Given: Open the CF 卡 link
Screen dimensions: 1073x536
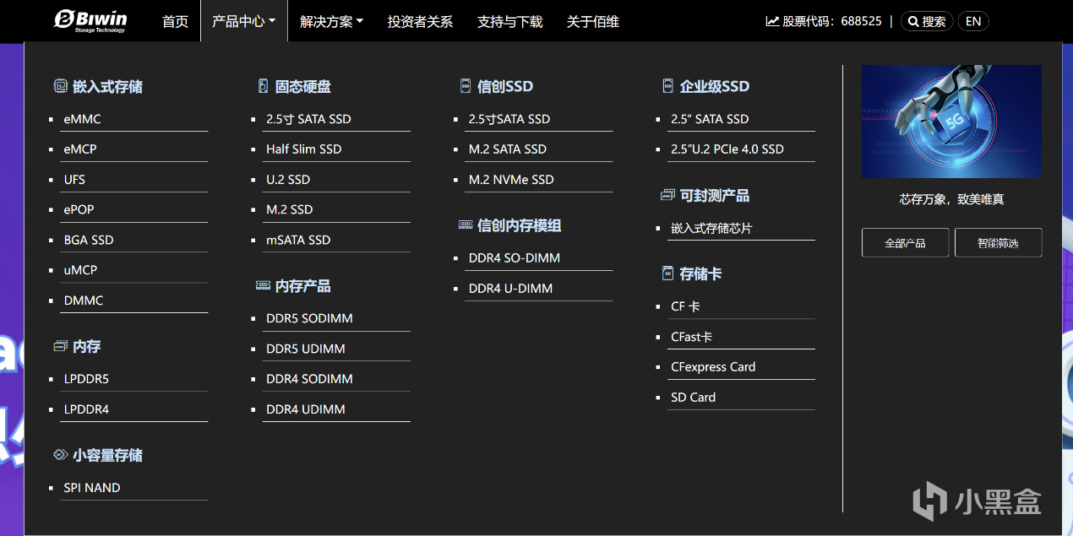Looking at the screenshot, I should point(685,306).
